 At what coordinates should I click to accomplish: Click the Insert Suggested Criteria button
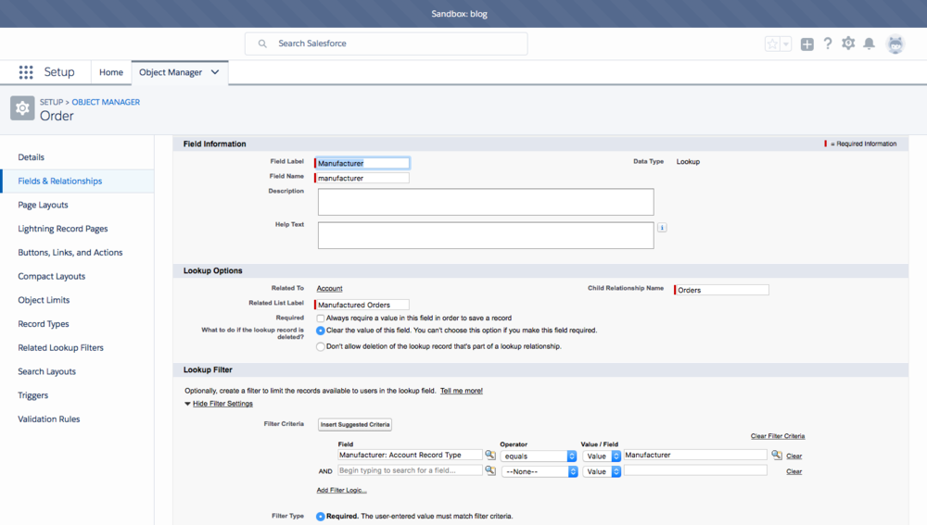[355, 424]
